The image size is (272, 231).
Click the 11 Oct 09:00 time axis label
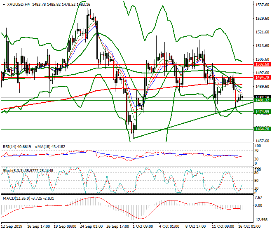223,226
